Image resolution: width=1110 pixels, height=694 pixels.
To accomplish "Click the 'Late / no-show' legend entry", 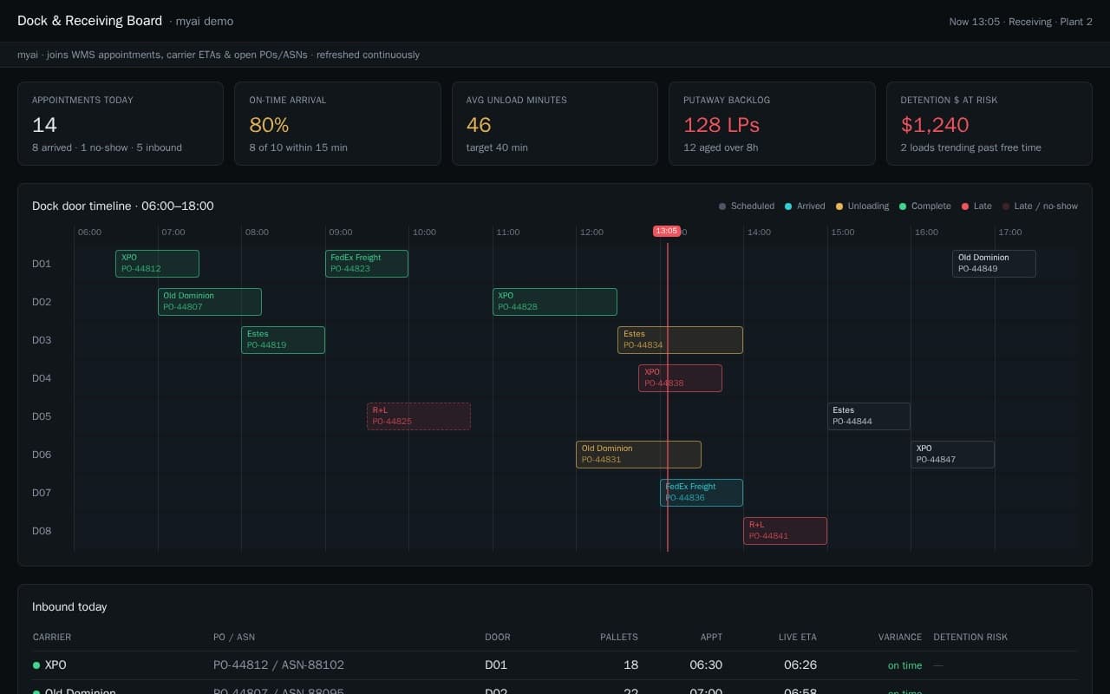I will pyautogui.click(x=1041, y=206).
